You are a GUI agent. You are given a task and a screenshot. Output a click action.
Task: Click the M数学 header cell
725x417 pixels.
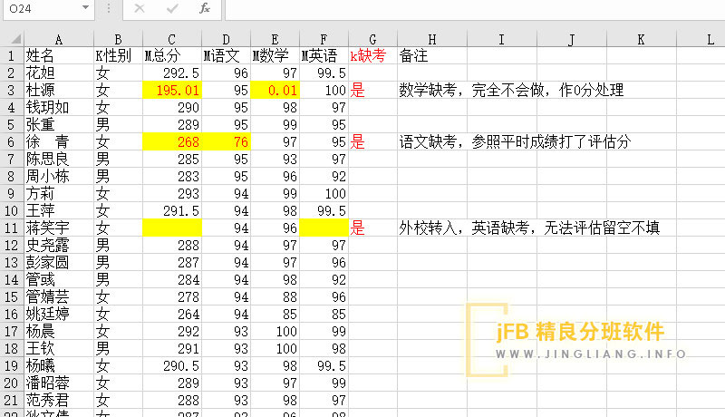coord(275,56)
